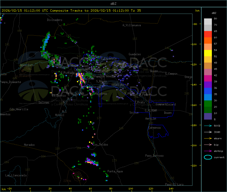Click the 'Guico' map label
Image resolution: width=227 pixels, height=192 pixels.
(154, 71)
